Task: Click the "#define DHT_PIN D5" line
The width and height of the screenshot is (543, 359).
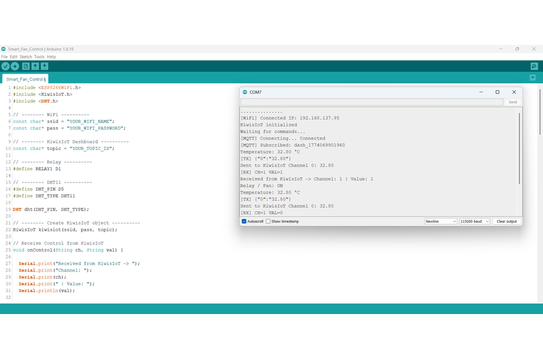Action: [x=39, y=189]
